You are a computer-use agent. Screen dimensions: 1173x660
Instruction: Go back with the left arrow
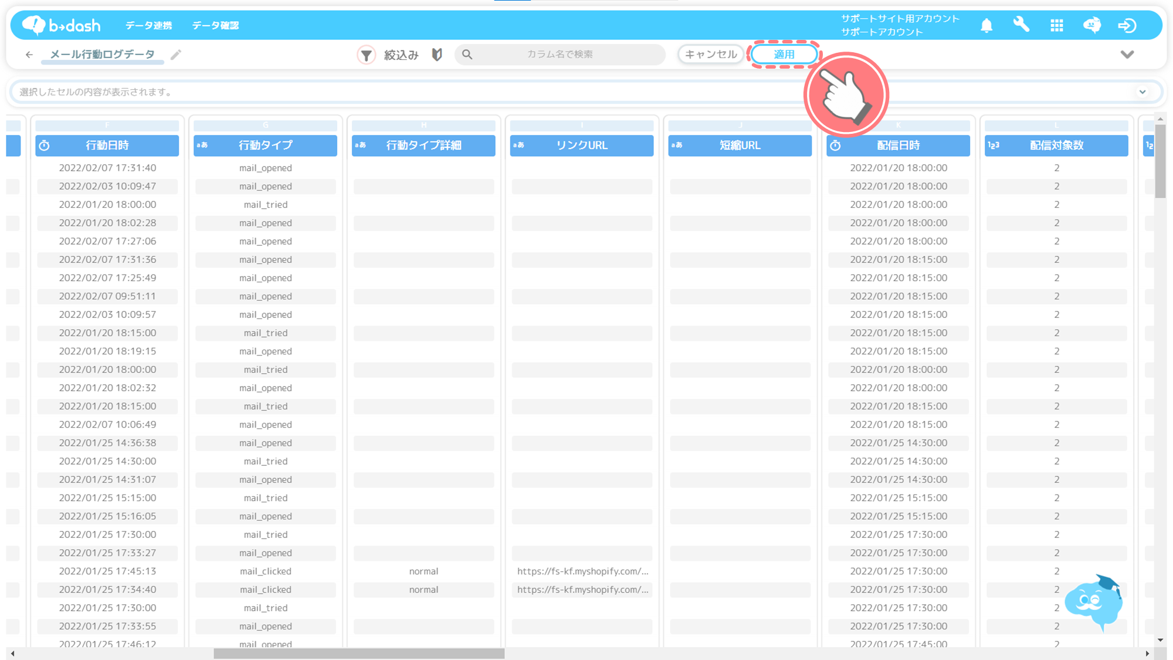(29, 55)
